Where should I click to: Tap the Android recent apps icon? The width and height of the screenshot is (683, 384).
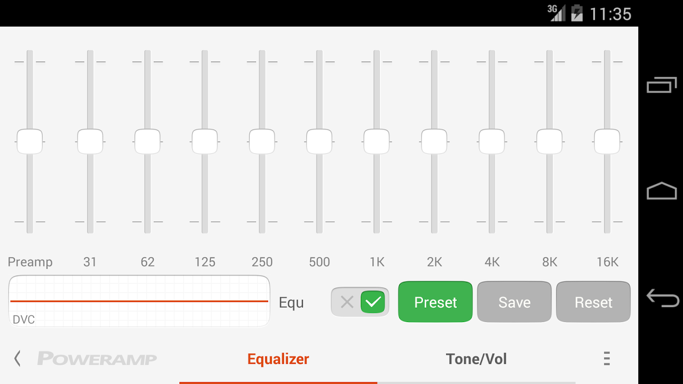pyautogui.click(x=661, y=85)
